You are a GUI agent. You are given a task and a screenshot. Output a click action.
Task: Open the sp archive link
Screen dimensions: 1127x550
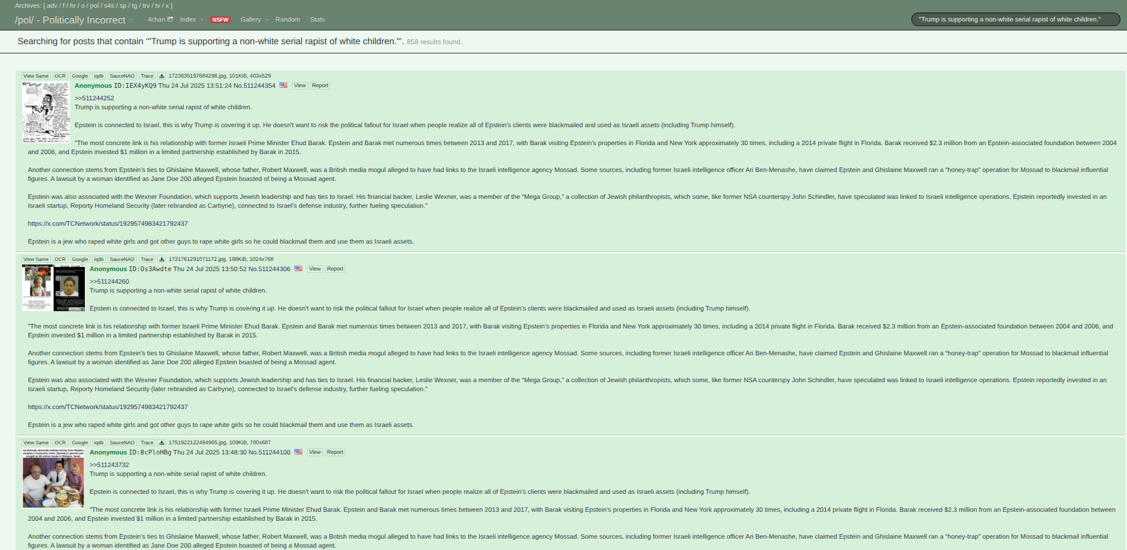(123, 5)
